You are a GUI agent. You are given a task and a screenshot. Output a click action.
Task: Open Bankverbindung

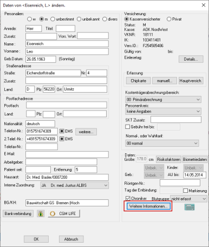click(x=18, y=213)
